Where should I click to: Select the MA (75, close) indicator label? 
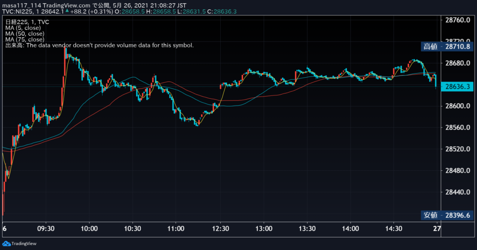25,39
